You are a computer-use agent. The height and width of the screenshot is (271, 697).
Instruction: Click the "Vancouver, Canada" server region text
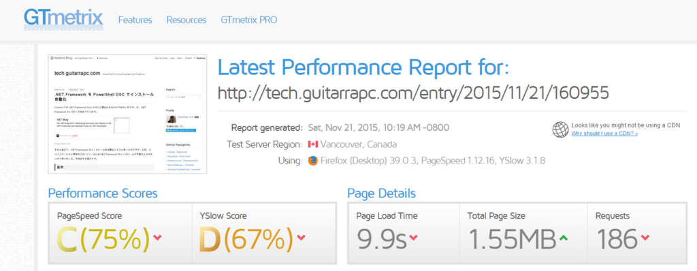pyautogui.click(x=359, y=144)
